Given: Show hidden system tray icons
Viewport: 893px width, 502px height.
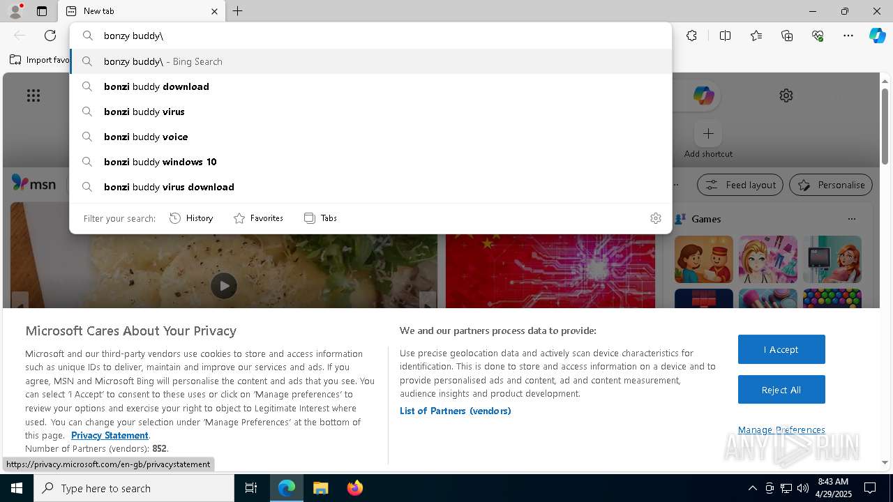Looking at the screenshot, I should point(752,488).
